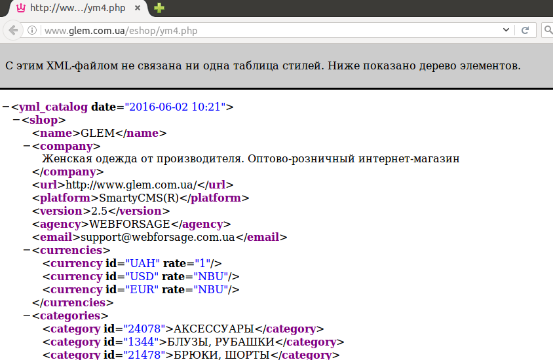Click the company description text Женская одежда
This screenshot has height=360, width=553.
click(251, 159)
